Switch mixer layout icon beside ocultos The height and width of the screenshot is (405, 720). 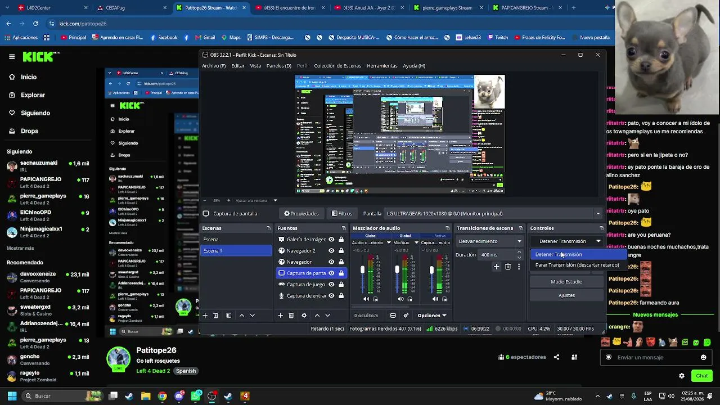(x=393, y=316)
